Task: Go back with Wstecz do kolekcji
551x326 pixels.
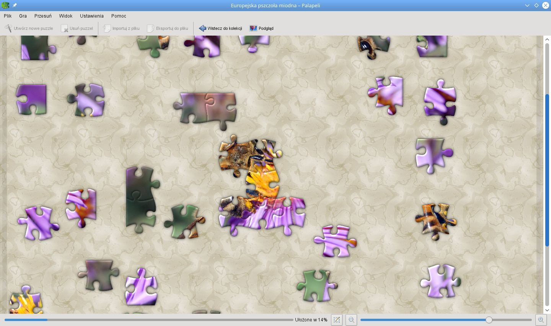Action: (221, 28)
